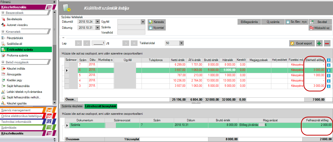Collapse the Belső mozgások section

point(3,62)
